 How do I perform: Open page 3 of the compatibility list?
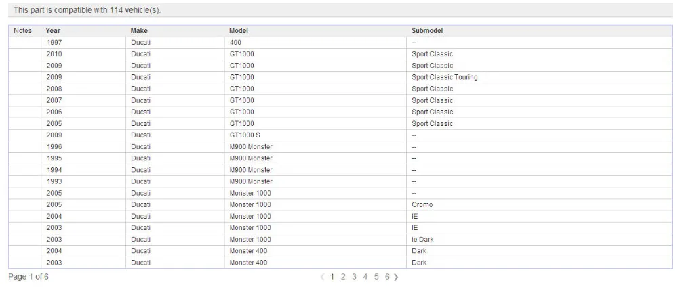pos(354,277)
